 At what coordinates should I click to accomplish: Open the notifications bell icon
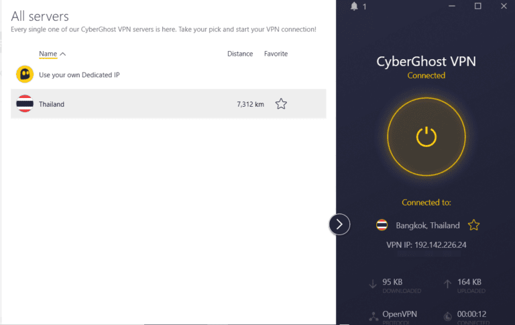point(354,7)
